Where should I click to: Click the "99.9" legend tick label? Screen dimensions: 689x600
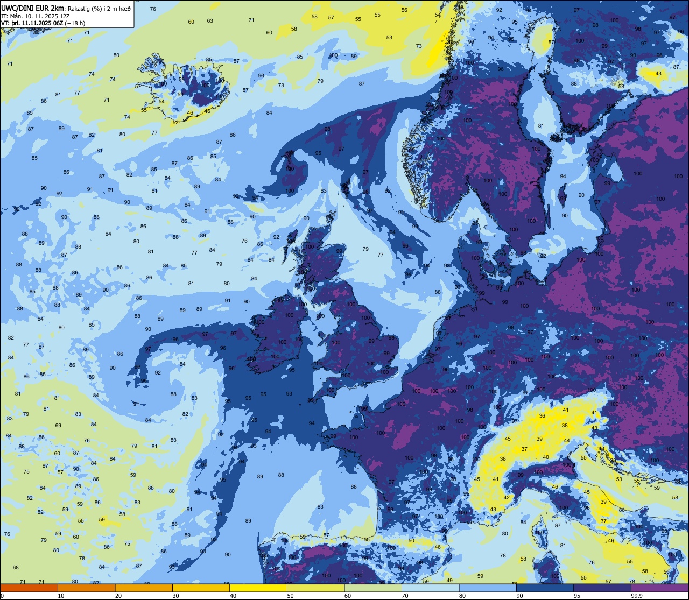[637, 596]
